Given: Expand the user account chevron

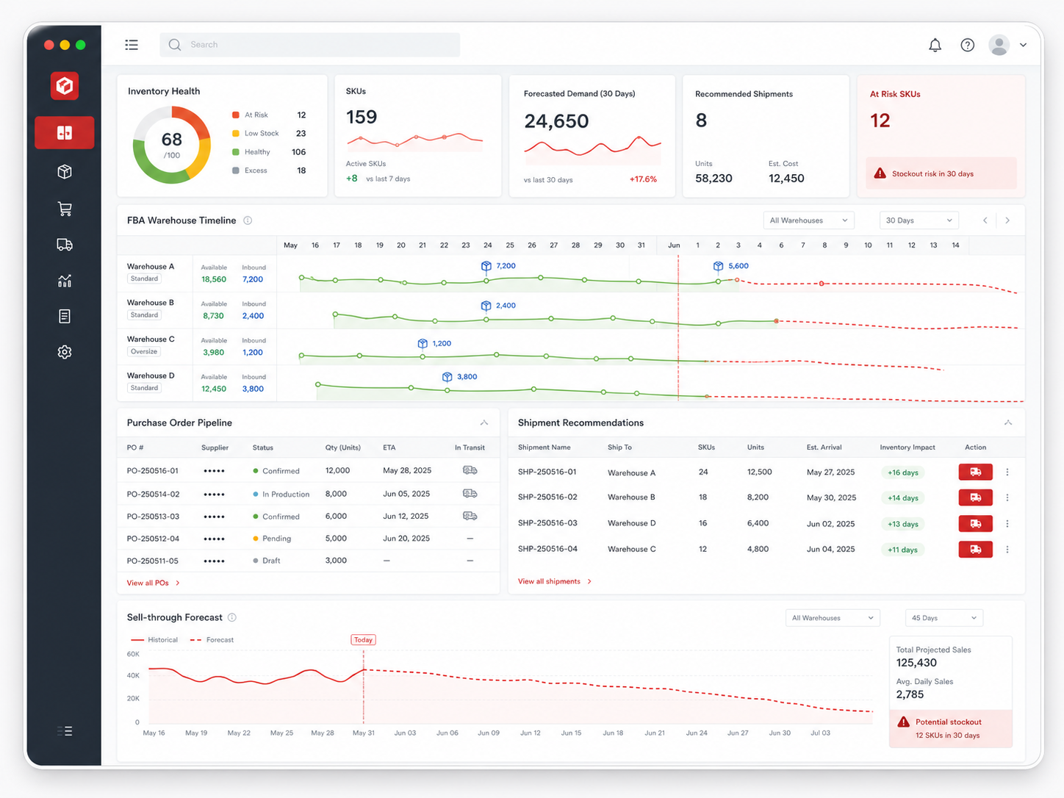Looking at the screenshot, I should coord(1023,45).
